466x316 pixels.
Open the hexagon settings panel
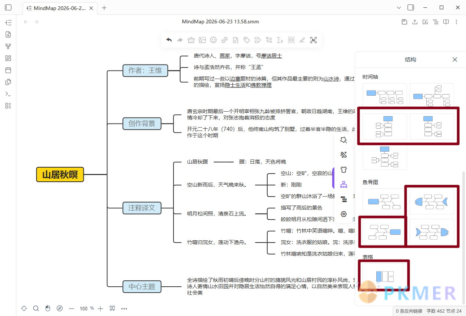pyautogui.click(x=344, y=214)
